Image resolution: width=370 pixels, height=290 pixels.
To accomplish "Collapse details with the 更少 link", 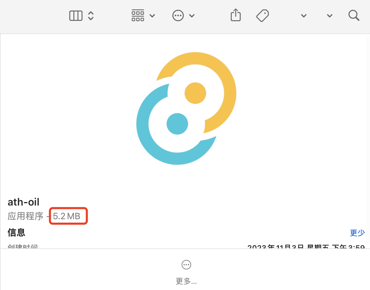I will [357, 233].
